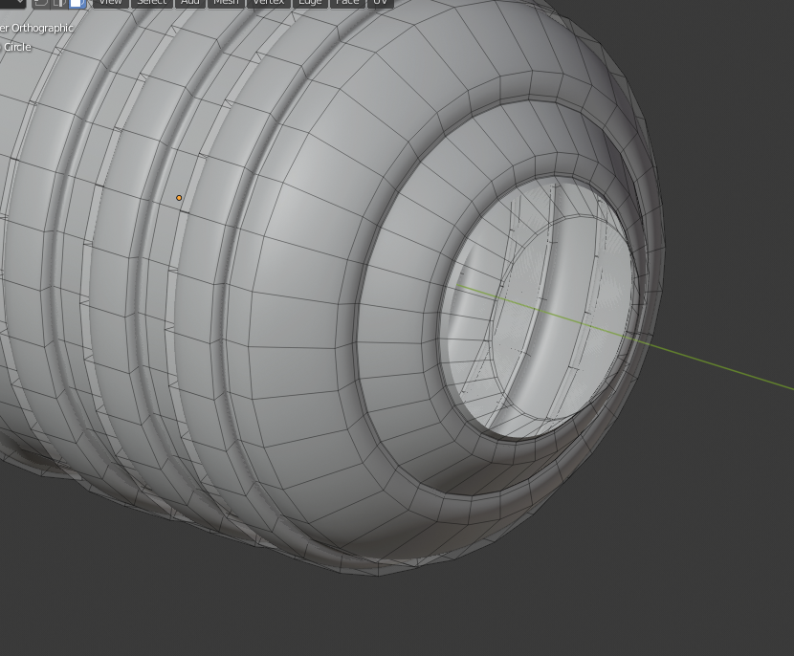
Task: Click the start of the green axis inside opening
Action: click(462, 286)
